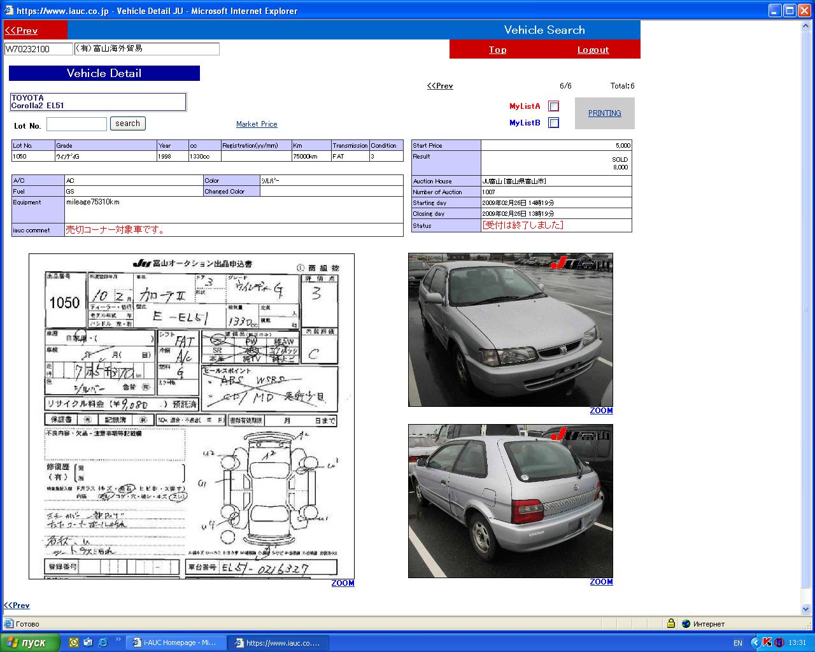815x652 pixels.
Task: Click the 13:31 system clock
Action: point(798,643)
